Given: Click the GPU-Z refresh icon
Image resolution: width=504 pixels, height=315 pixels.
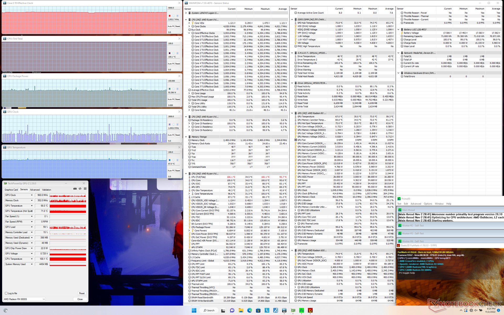Looking at the screenshot, I should pos(80,189).
